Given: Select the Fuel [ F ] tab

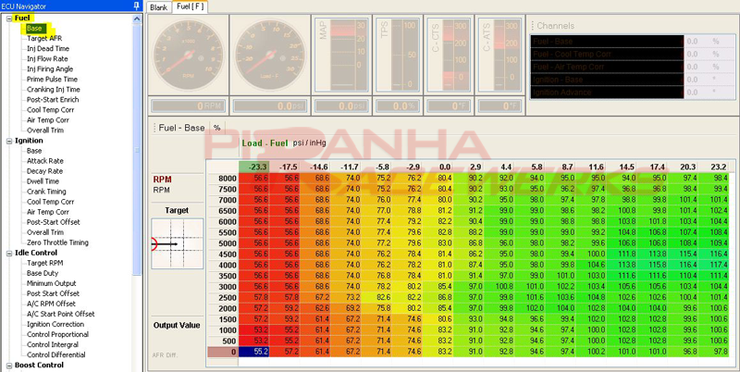Looking at the screenshot, I should point(191,6).
